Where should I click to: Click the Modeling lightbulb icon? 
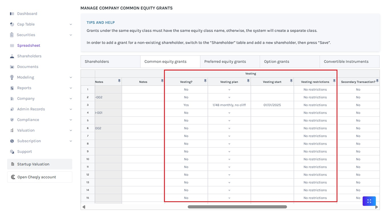(12, 77)
